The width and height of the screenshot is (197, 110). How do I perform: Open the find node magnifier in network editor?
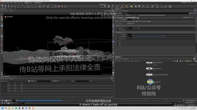coord(194,61)
